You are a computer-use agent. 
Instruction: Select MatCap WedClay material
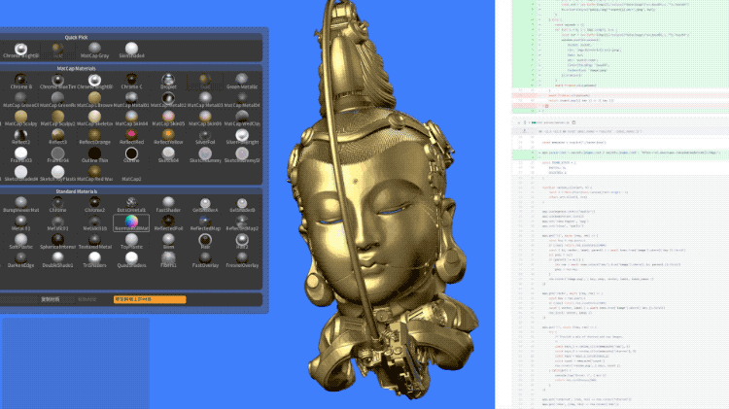coord(242,119)
